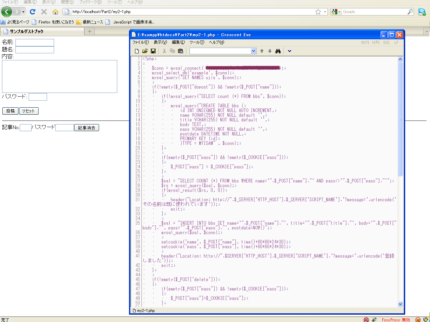Open the editor 編集(E) menu
The image size is (430, 322).
click(178, 42)
